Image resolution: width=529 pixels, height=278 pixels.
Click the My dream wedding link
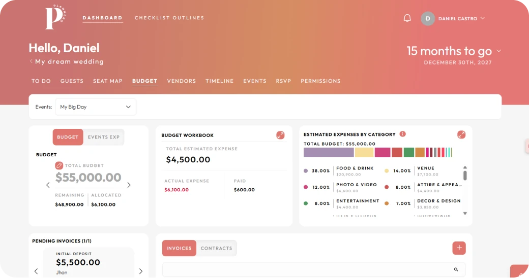tap(69, 61)
